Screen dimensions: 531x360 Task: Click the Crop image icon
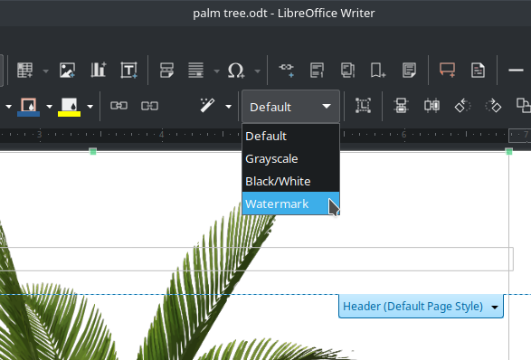coord(363,106)
